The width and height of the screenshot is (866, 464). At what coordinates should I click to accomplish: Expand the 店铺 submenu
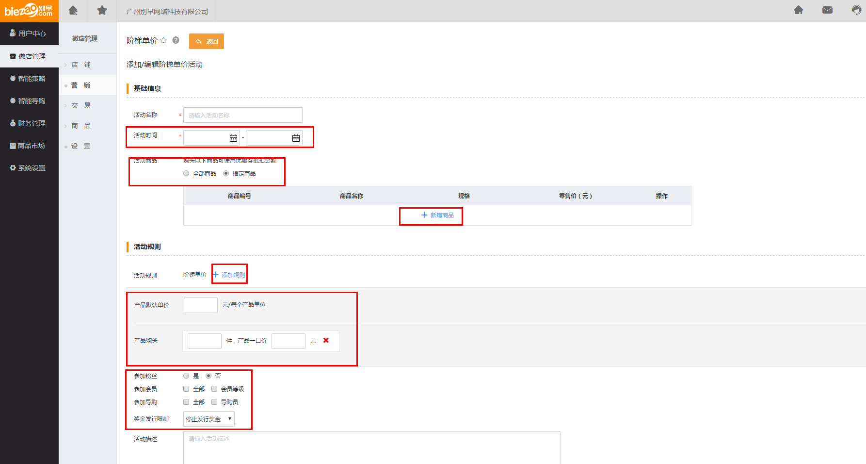(81, 65)
